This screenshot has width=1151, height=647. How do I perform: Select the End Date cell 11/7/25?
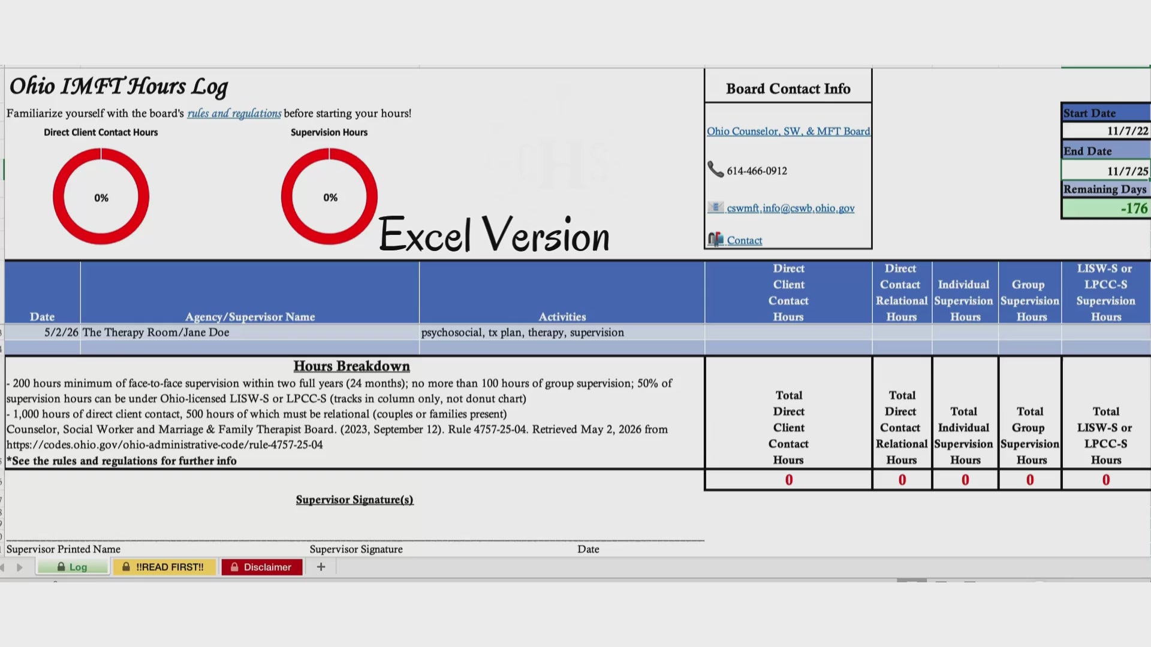[x=1106, y=171]
